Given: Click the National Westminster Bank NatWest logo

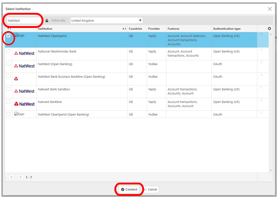Looking at the screenshot, I should pyautogui.click(x=24, y=54).
